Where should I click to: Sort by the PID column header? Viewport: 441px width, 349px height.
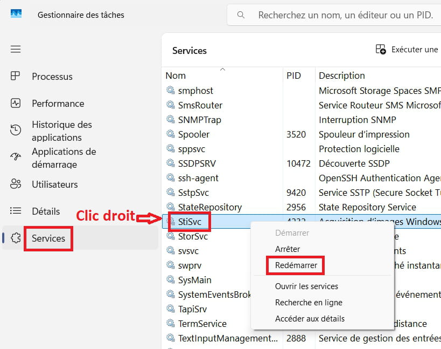pos(293,76)
